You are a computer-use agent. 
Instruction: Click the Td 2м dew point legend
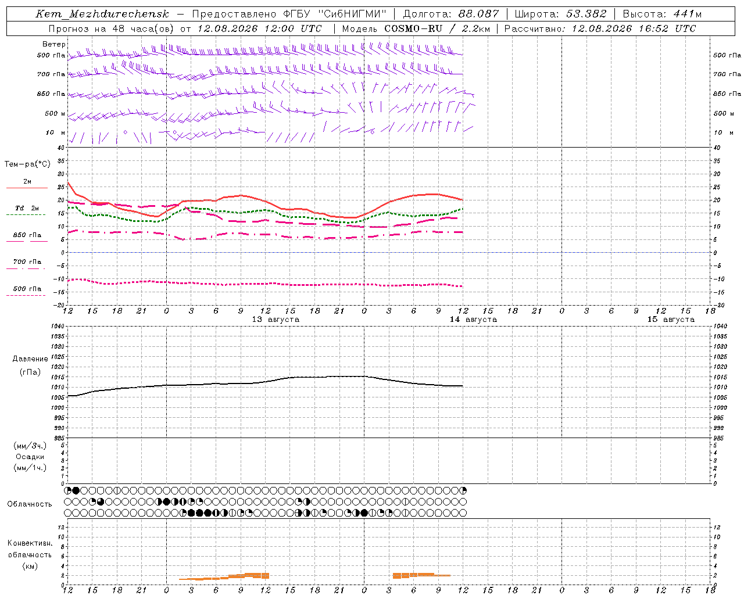27,208
